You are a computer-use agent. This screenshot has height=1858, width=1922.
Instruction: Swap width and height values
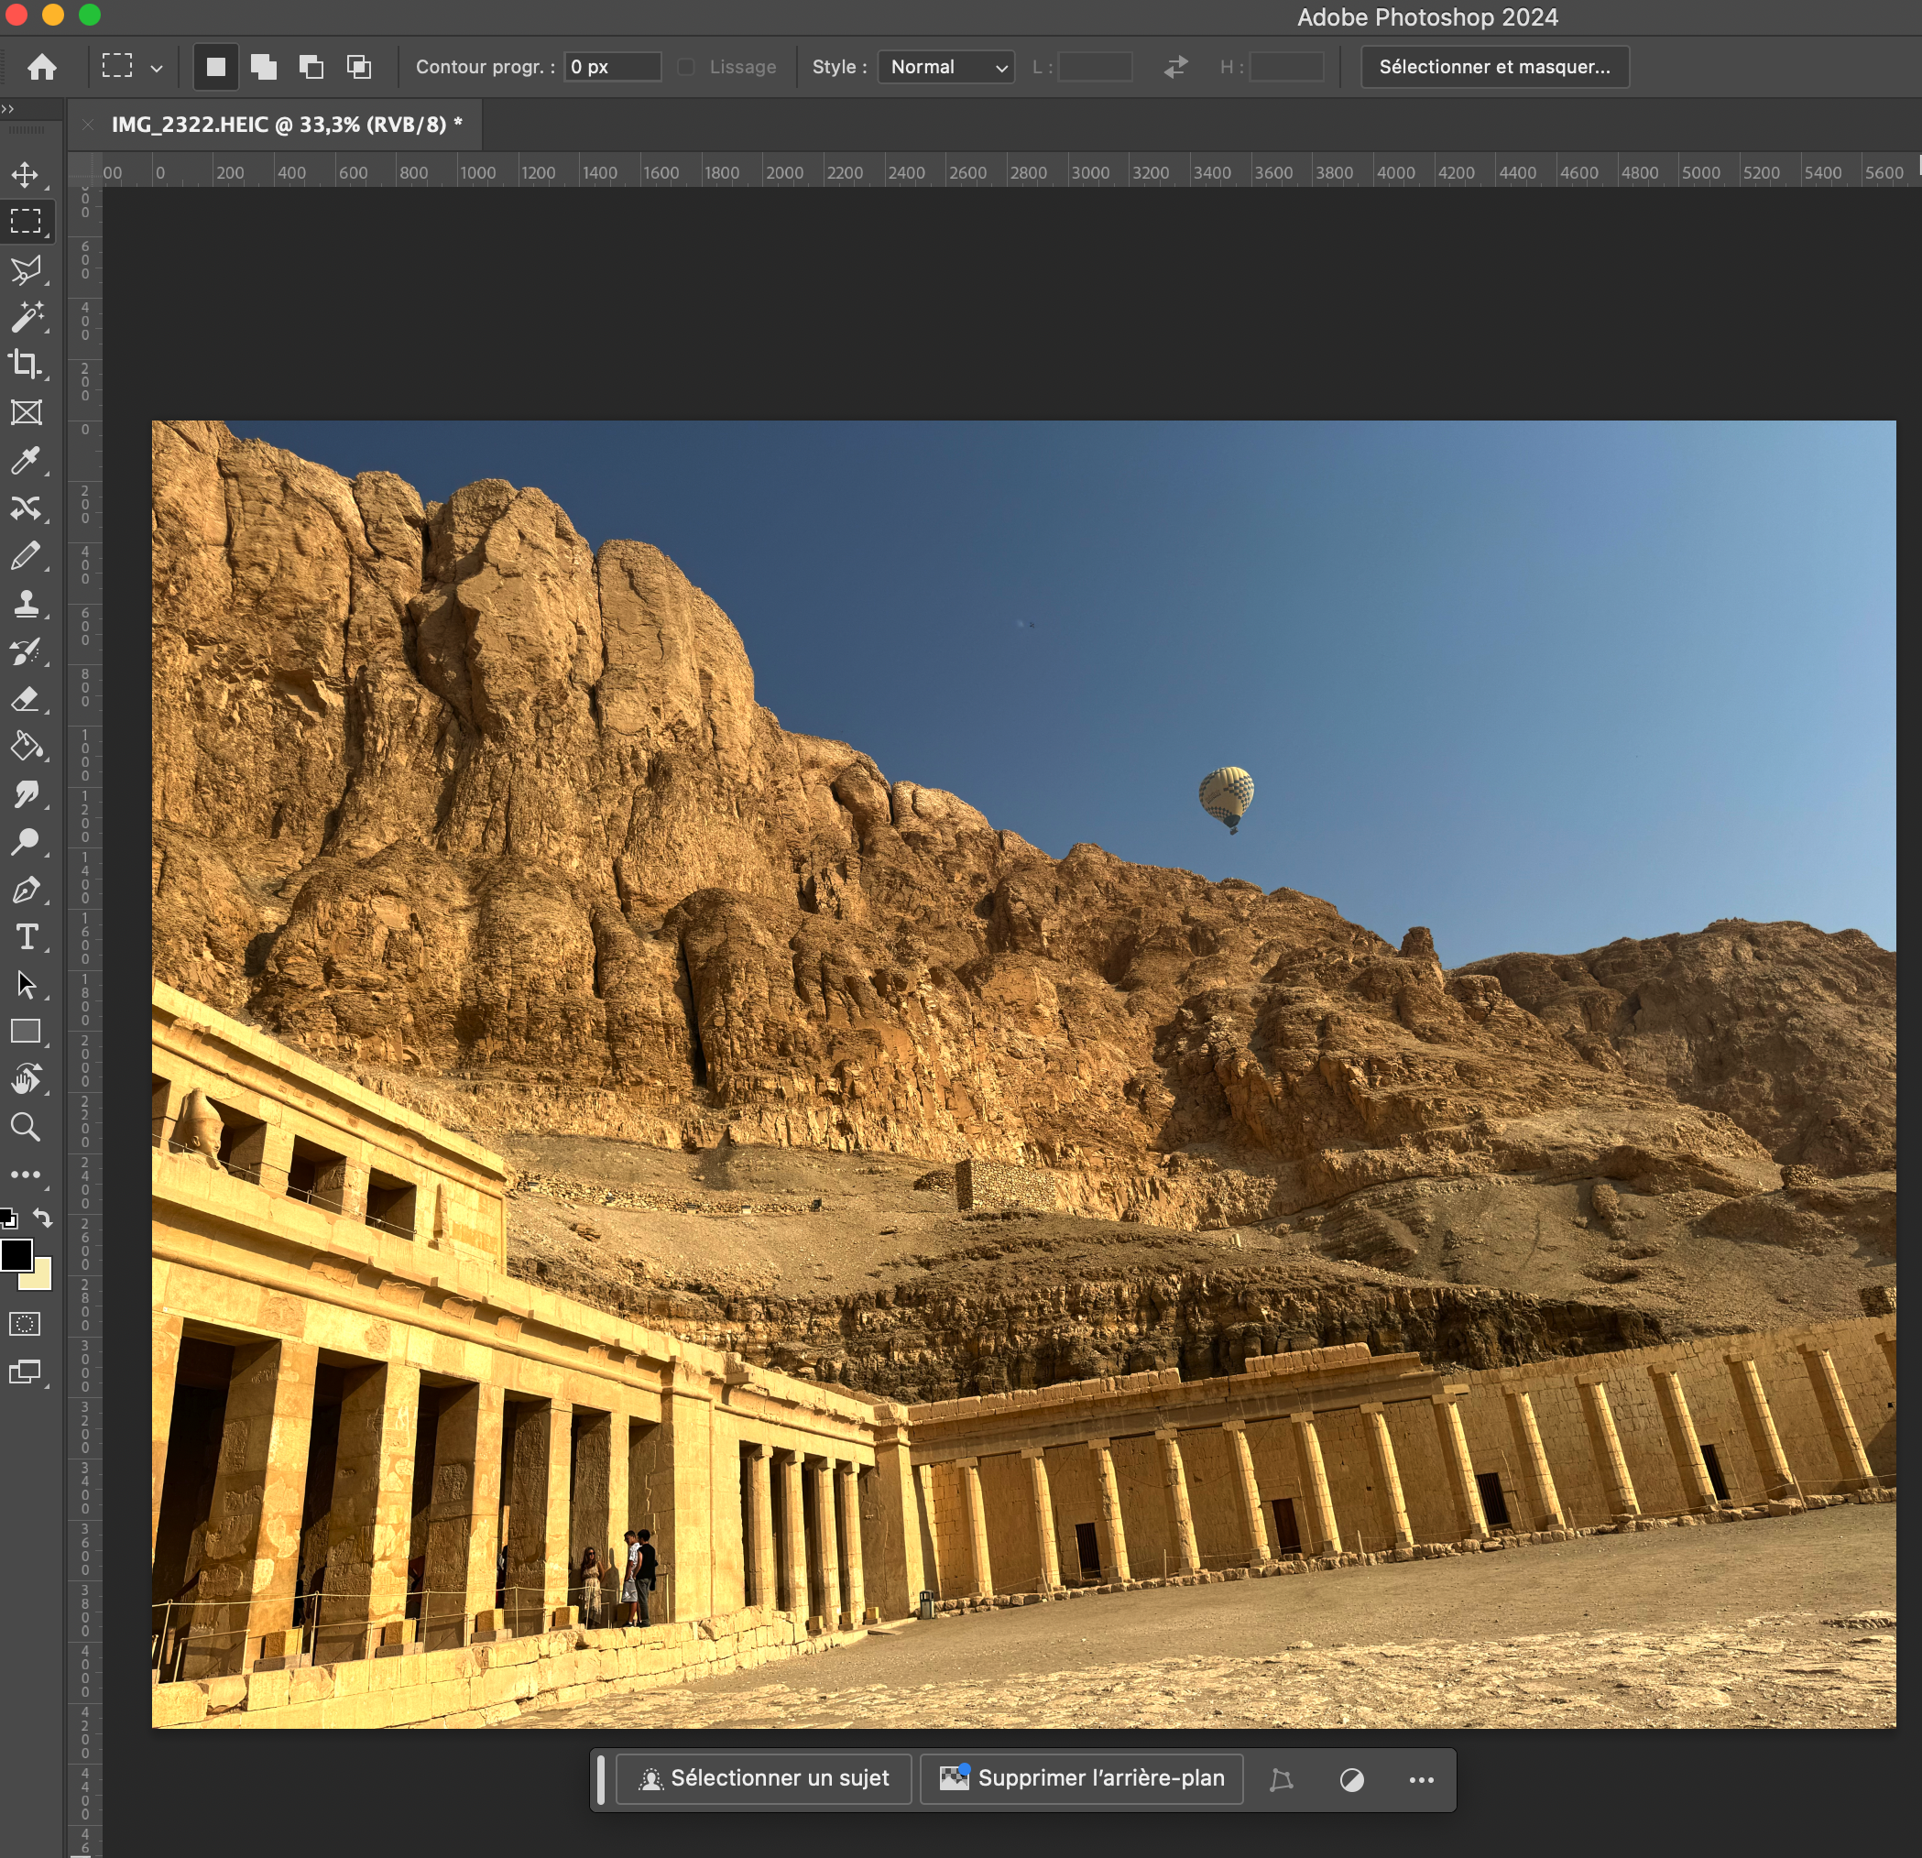pos(1175,67)
